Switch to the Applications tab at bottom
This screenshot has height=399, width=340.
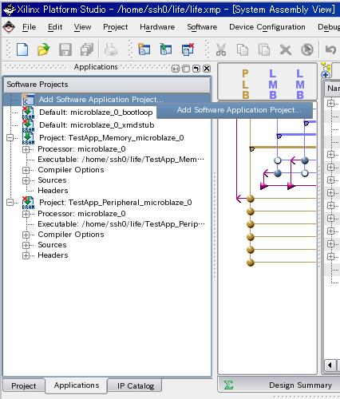pos(77,385)
